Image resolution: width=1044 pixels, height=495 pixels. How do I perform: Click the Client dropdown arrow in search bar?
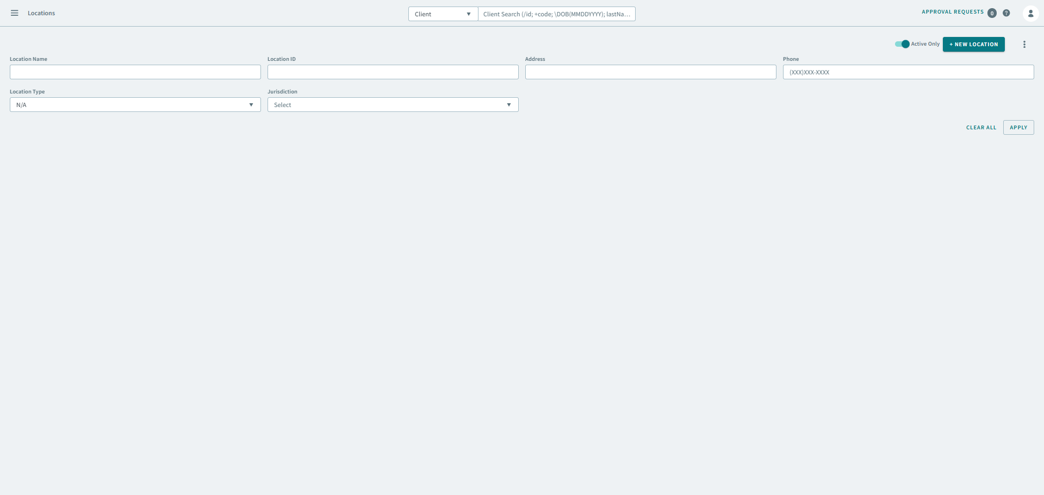pyautogui.click(x=469, y=14)
